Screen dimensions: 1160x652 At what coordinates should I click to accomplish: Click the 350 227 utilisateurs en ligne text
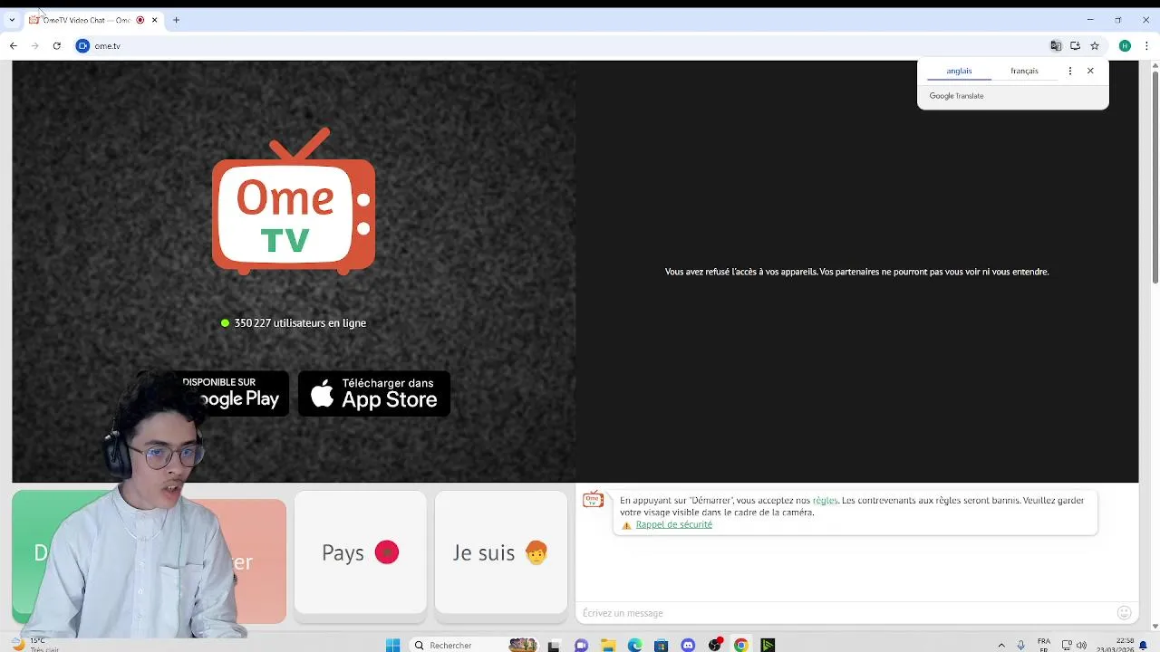(x=300, y=323)
